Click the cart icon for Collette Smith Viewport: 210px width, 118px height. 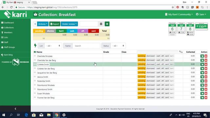(x=202, y=64)
